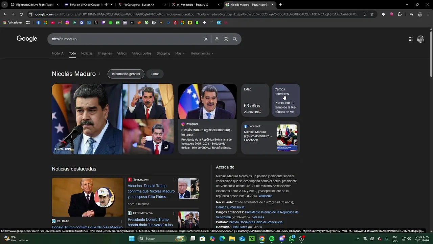Screen dimensions: 433x244
Task: Open Instagram @nicolasmaduro profile card
Action: point(207,119)
